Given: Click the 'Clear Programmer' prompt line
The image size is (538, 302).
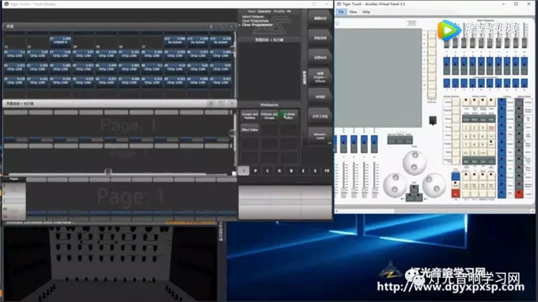Looking at the screenshot, I should (x=257, y=25).
